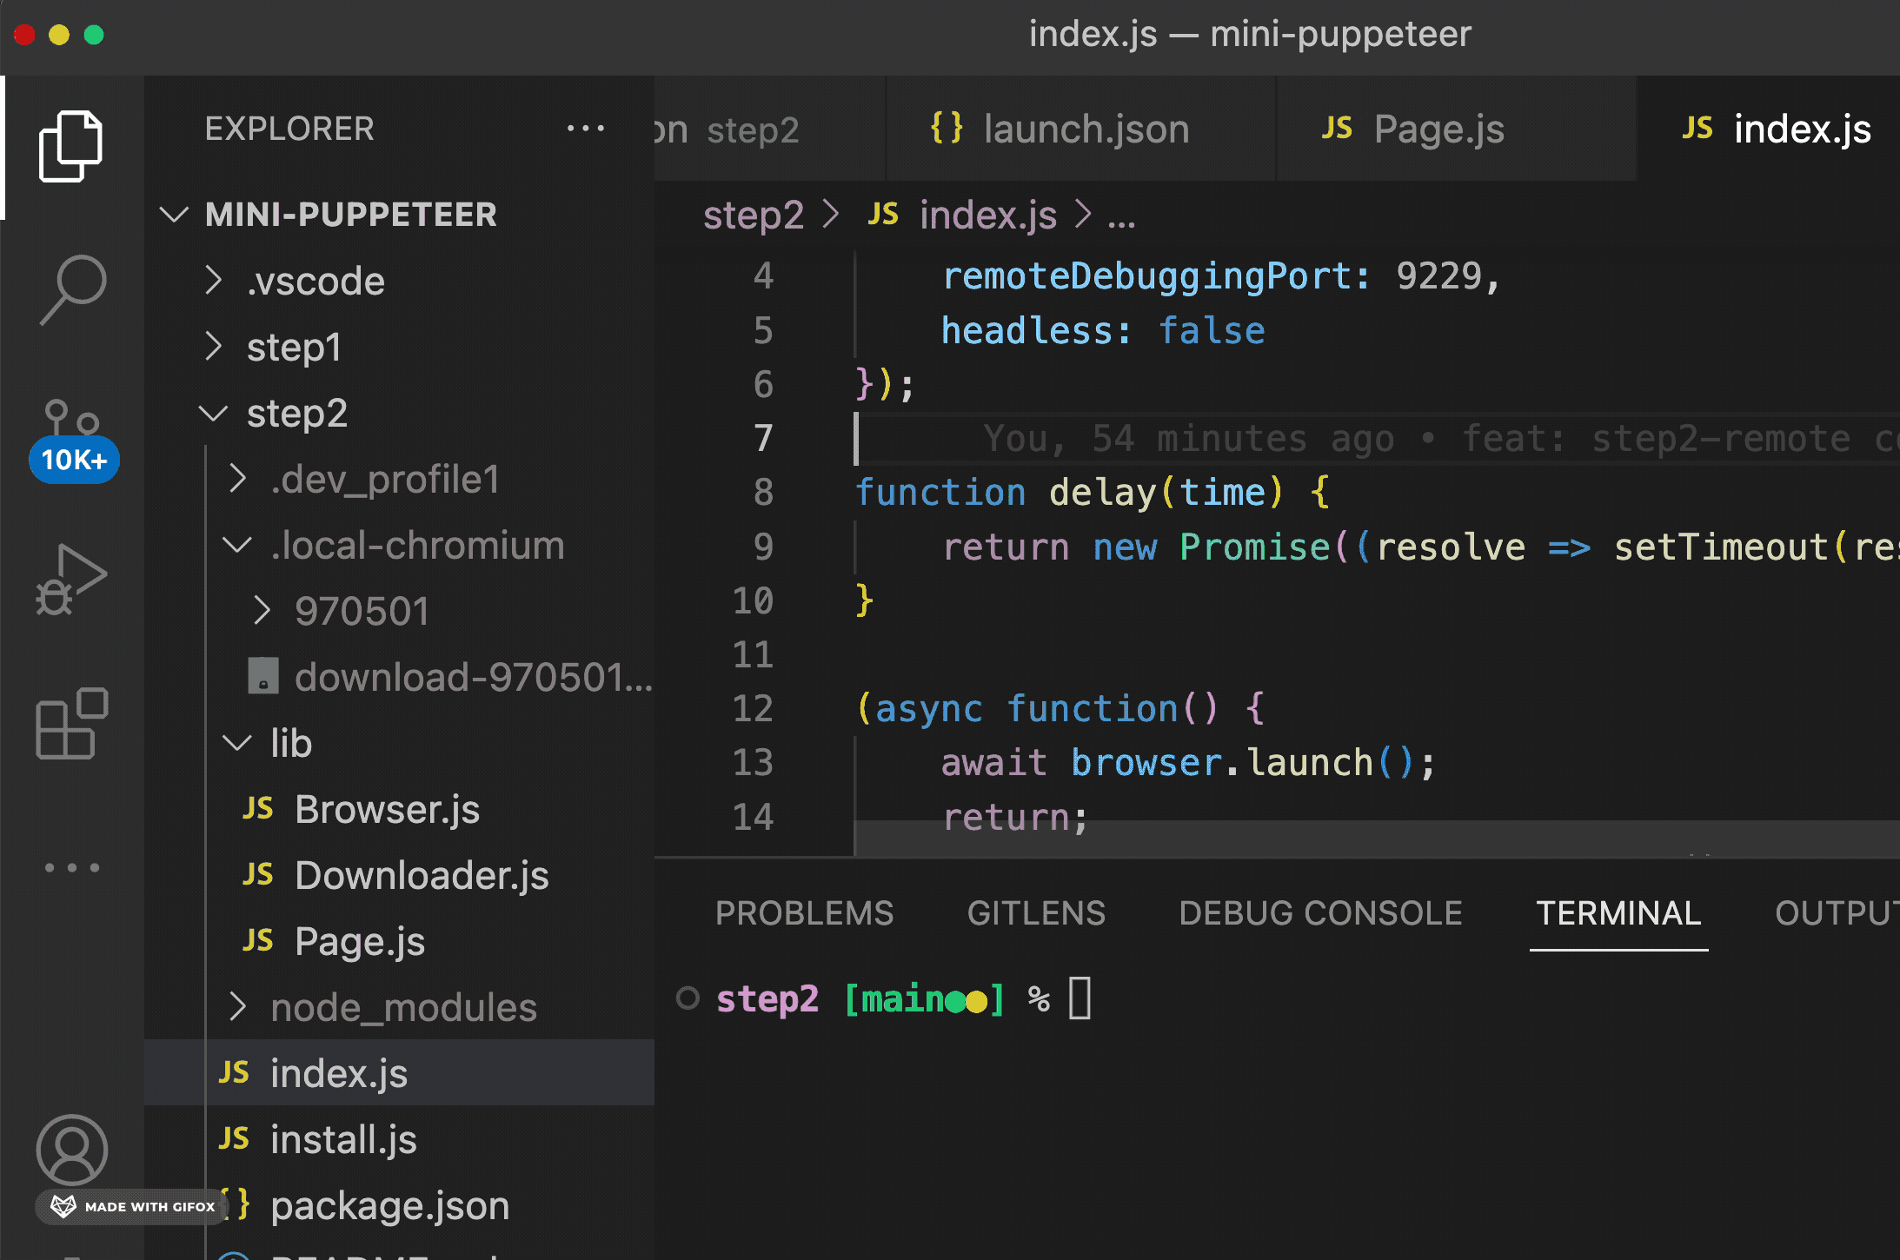Open Downloader.js in the file tree
Screen dimensions: 1900x1260
click(422, 875)
